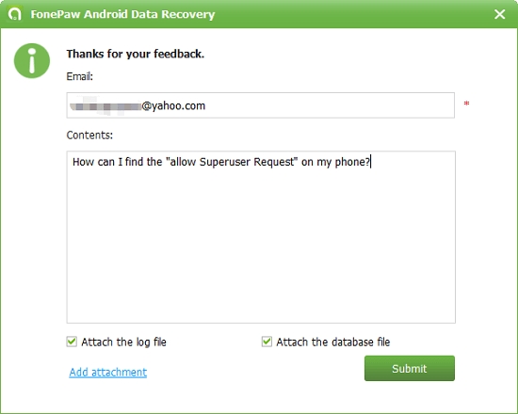Click the red required asterisk marker
Viewport: 518px width, 414px height.
tap(466, 103)
